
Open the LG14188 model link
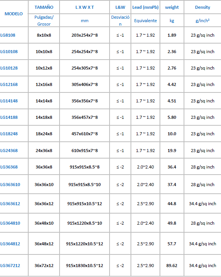click(9, 117)
